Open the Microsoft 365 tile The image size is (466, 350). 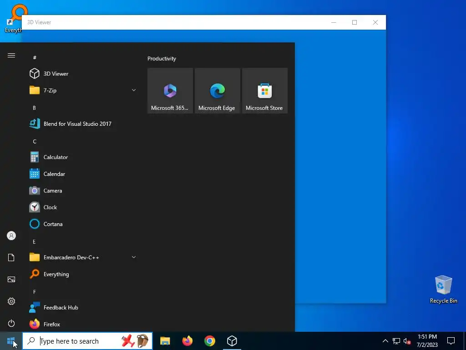170,91
